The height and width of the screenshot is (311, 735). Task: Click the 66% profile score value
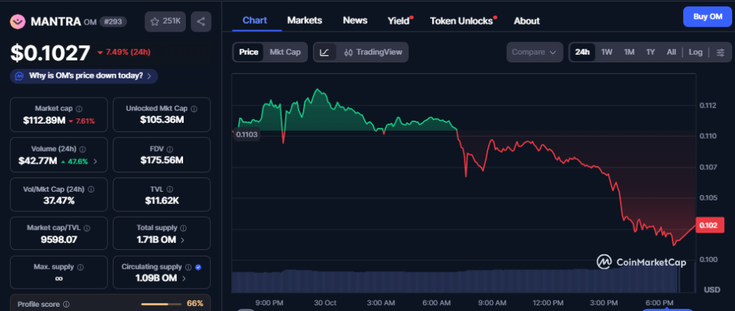click(x=195, y=304)
